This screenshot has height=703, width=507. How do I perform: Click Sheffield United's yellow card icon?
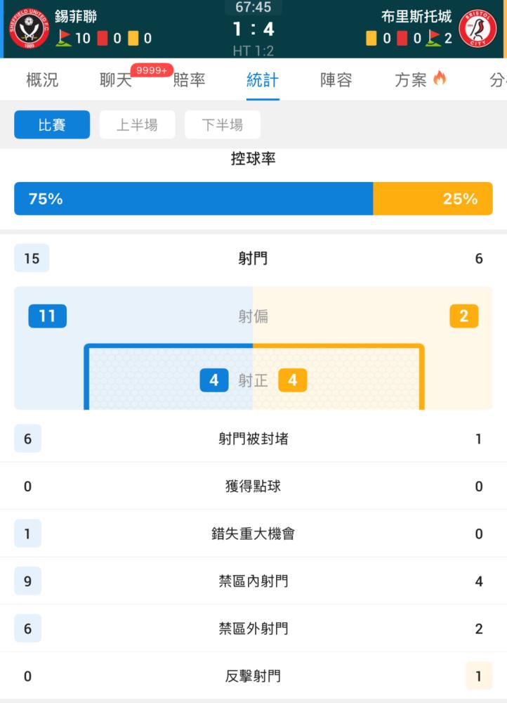click(x=133, y=38)
